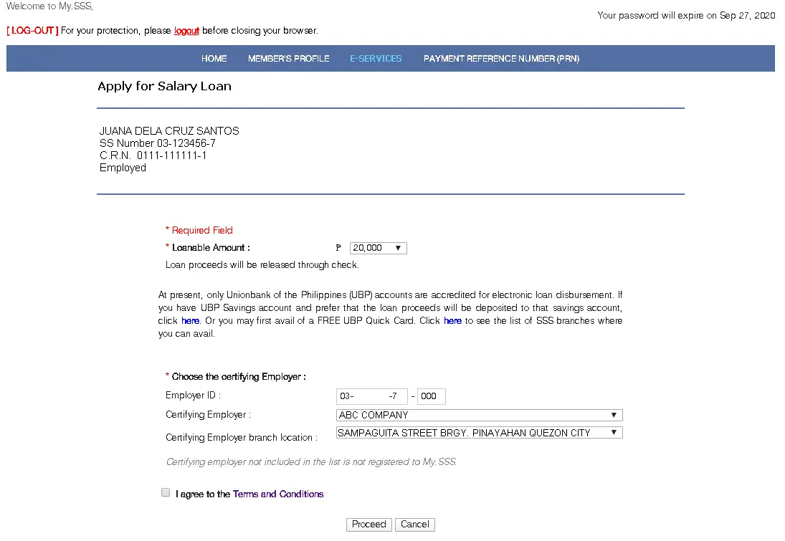Select the E-SERVICES navigation item
This screenshot has height=541, width=785.
pyautogui.click(x=376, y=59)
